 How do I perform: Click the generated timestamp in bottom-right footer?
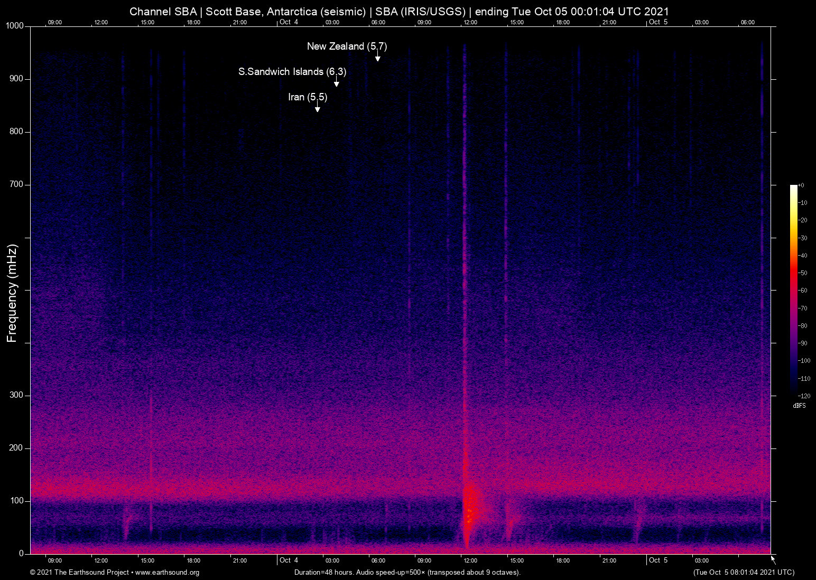click(x=744, y=573)
